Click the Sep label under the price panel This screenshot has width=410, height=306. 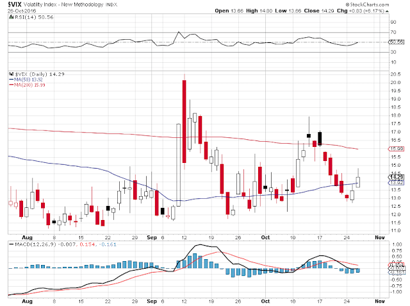tap(152, 237)
